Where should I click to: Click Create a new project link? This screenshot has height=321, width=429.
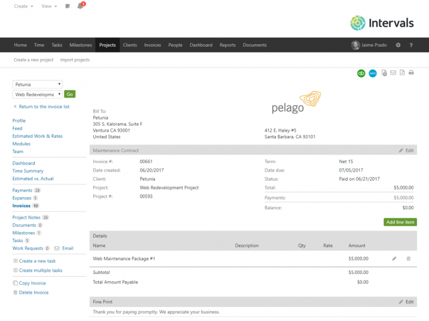pyautogui.click(x=34, y=60)
